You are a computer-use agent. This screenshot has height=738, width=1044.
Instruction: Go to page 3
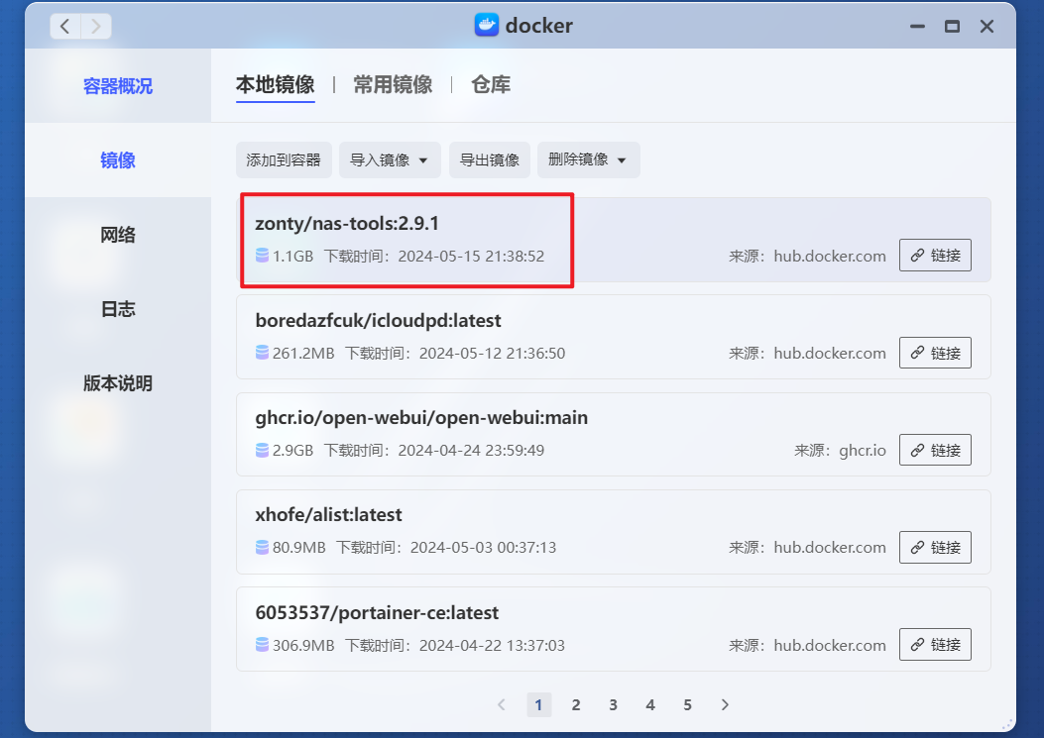point(614,704)
